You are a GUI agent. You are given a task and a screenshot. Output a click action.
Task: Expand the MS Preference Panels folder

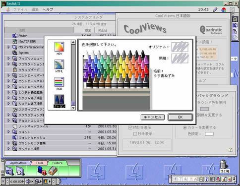point(8,47)
